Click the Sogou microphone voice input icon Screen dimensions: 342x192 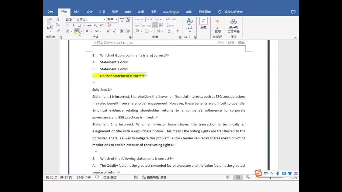click(x=278, y=173)
